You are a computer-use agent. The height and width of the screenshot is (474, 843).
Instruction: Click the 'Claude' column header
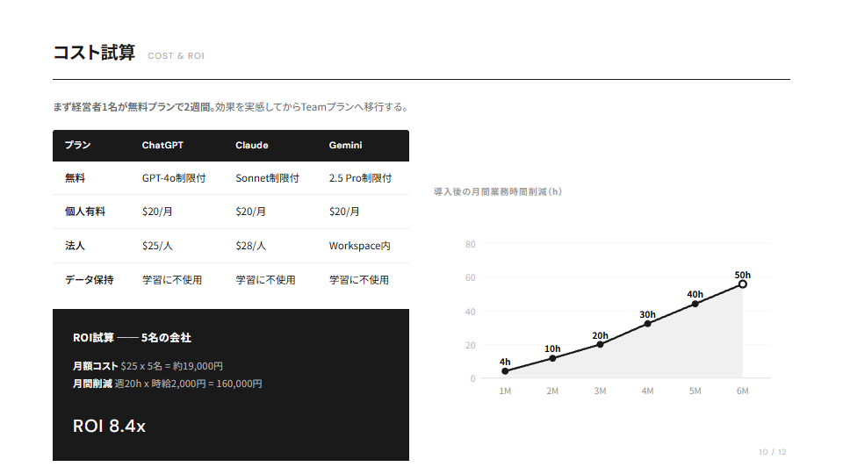point(252,145)
